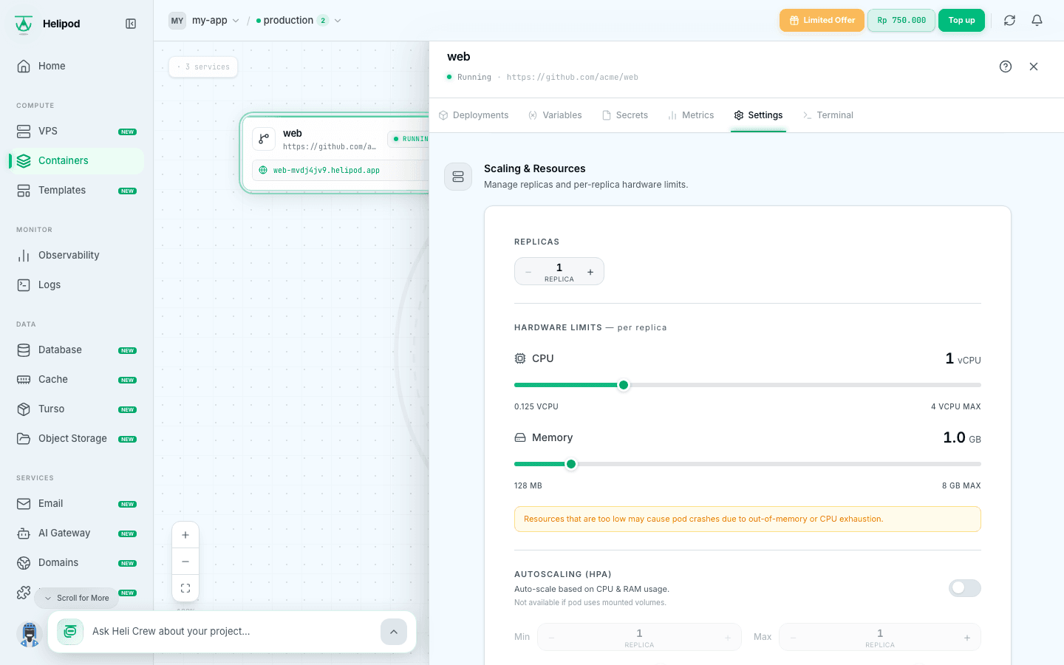Open web-mvdj4jv9.helipod.app domain link
This screenshot has width=1064, height=665.
click(327, 170)
